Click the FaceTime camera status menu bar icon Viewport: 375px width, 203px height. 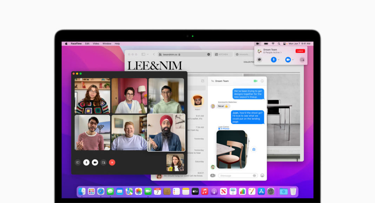(x=258, y=44)
